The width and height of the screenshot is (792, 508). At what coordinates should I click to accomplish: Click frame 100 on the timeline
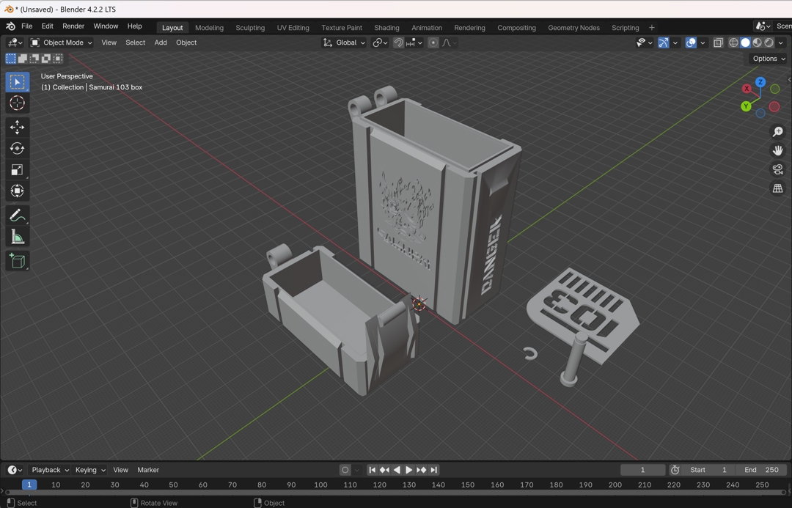pos(320,485)
